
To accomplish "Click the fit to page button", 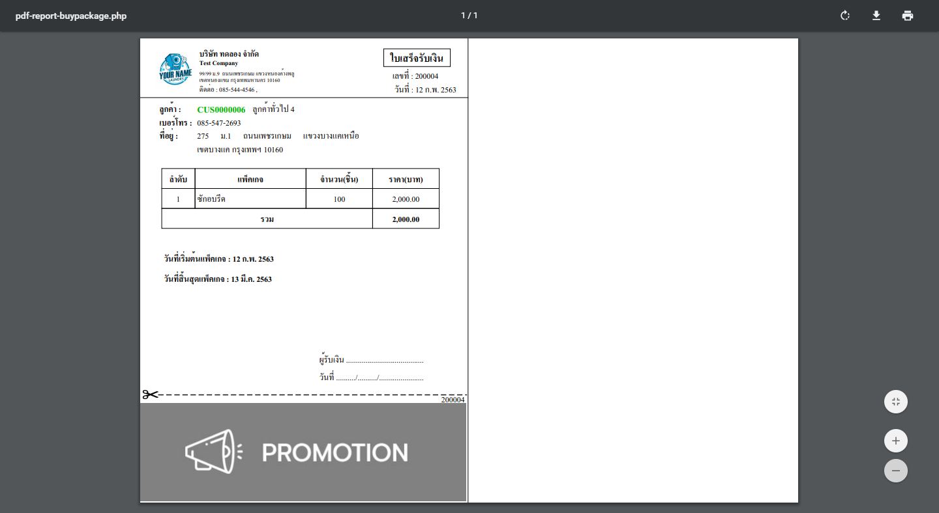I will click(x=895, y=402).
